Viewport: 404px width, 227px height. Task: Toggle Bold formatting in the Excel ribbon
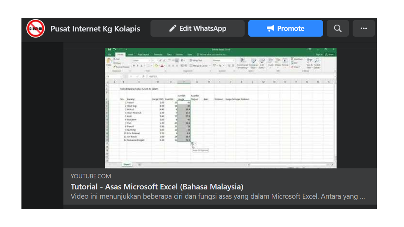point(134,66)
